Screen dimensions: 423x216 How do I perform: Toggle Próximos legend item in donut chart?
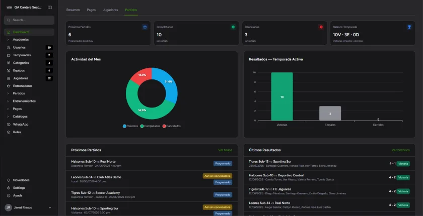tap(130, 126)
